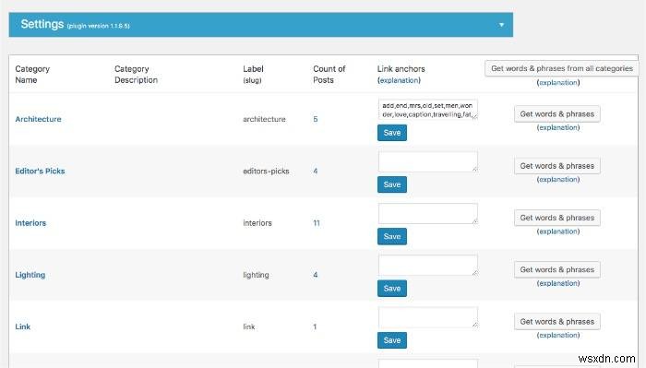Open explanation link in Editor's Picks row
Viewport: 646px width, 368px height.
coord(558,180)
